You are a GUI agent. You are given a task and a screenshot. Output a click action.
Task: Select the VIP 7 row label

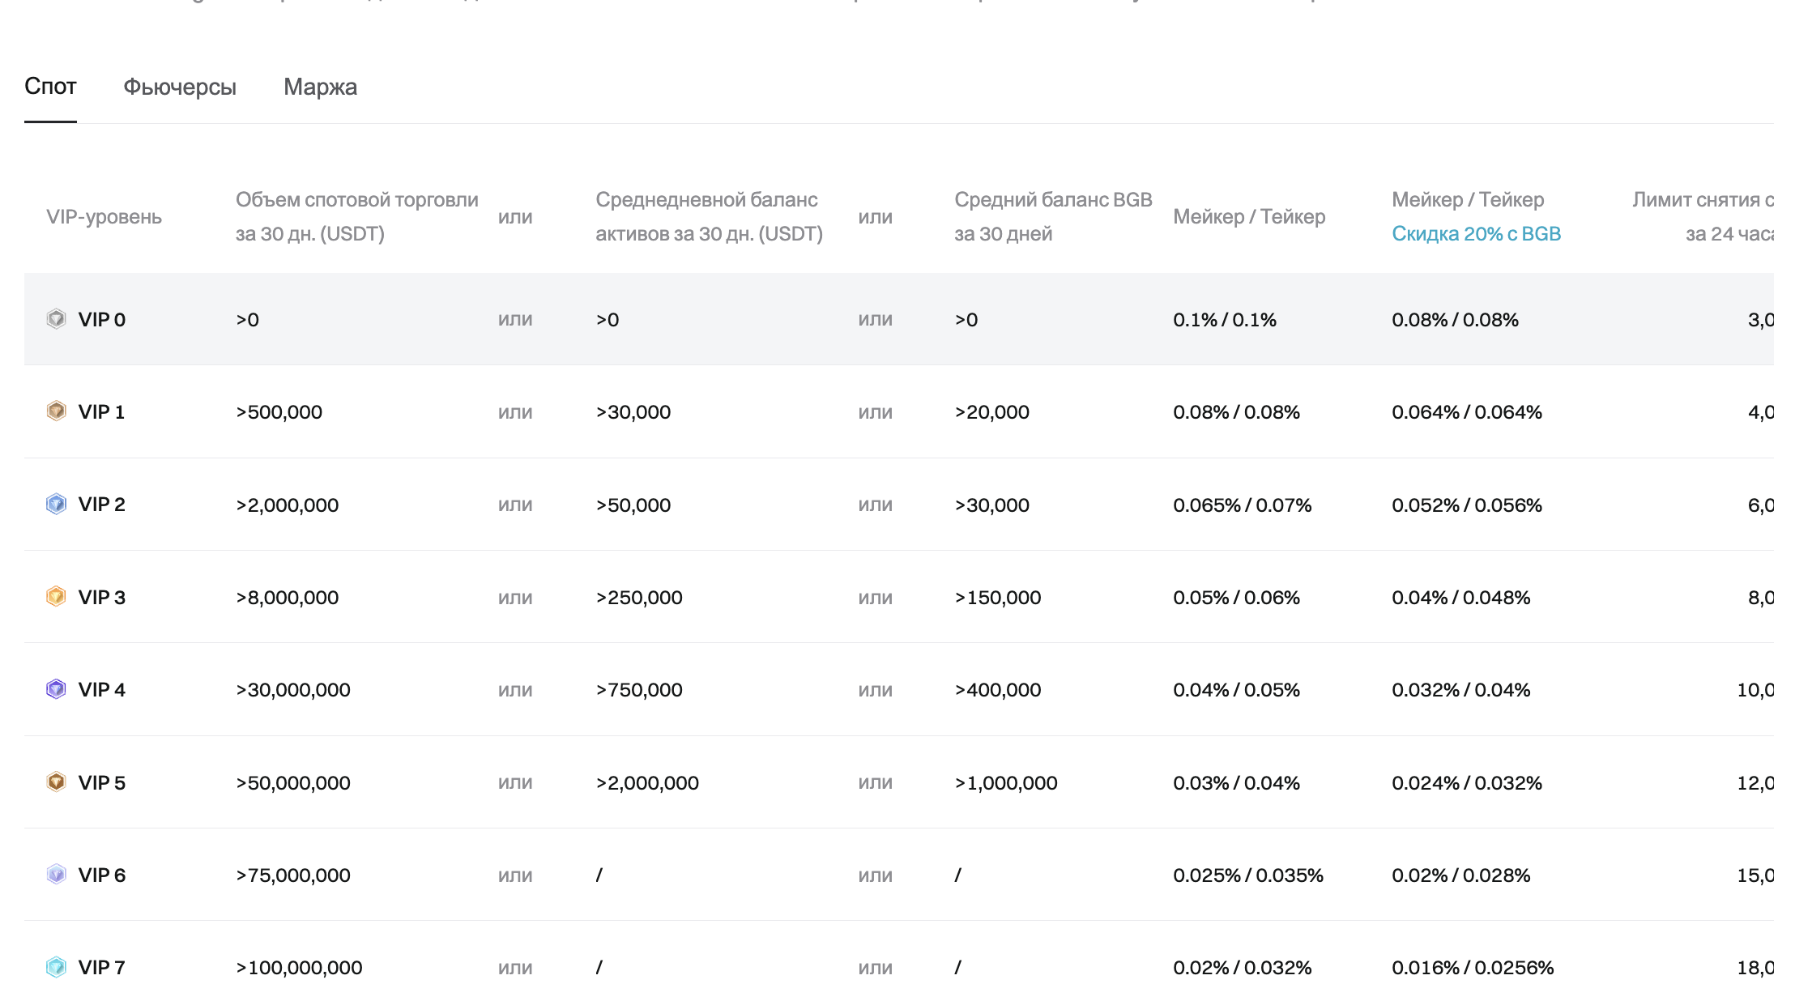pos(102,967)
